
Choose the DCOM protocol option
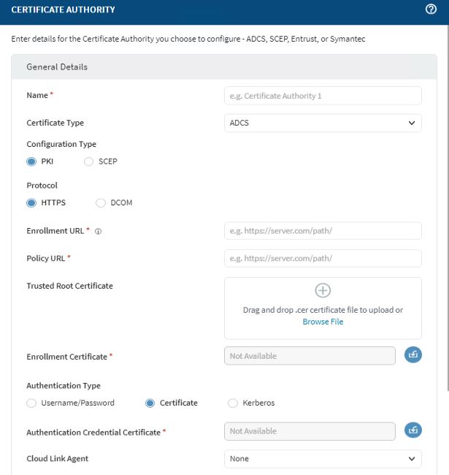coord(101,203)
